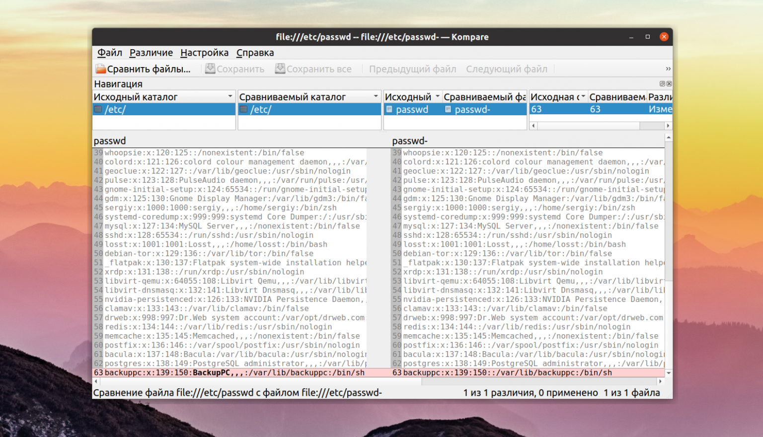Click the Сохранить save icon
The height and width of the screenshot is (437, 763).
pyautogui.click(x=210, y=69)
